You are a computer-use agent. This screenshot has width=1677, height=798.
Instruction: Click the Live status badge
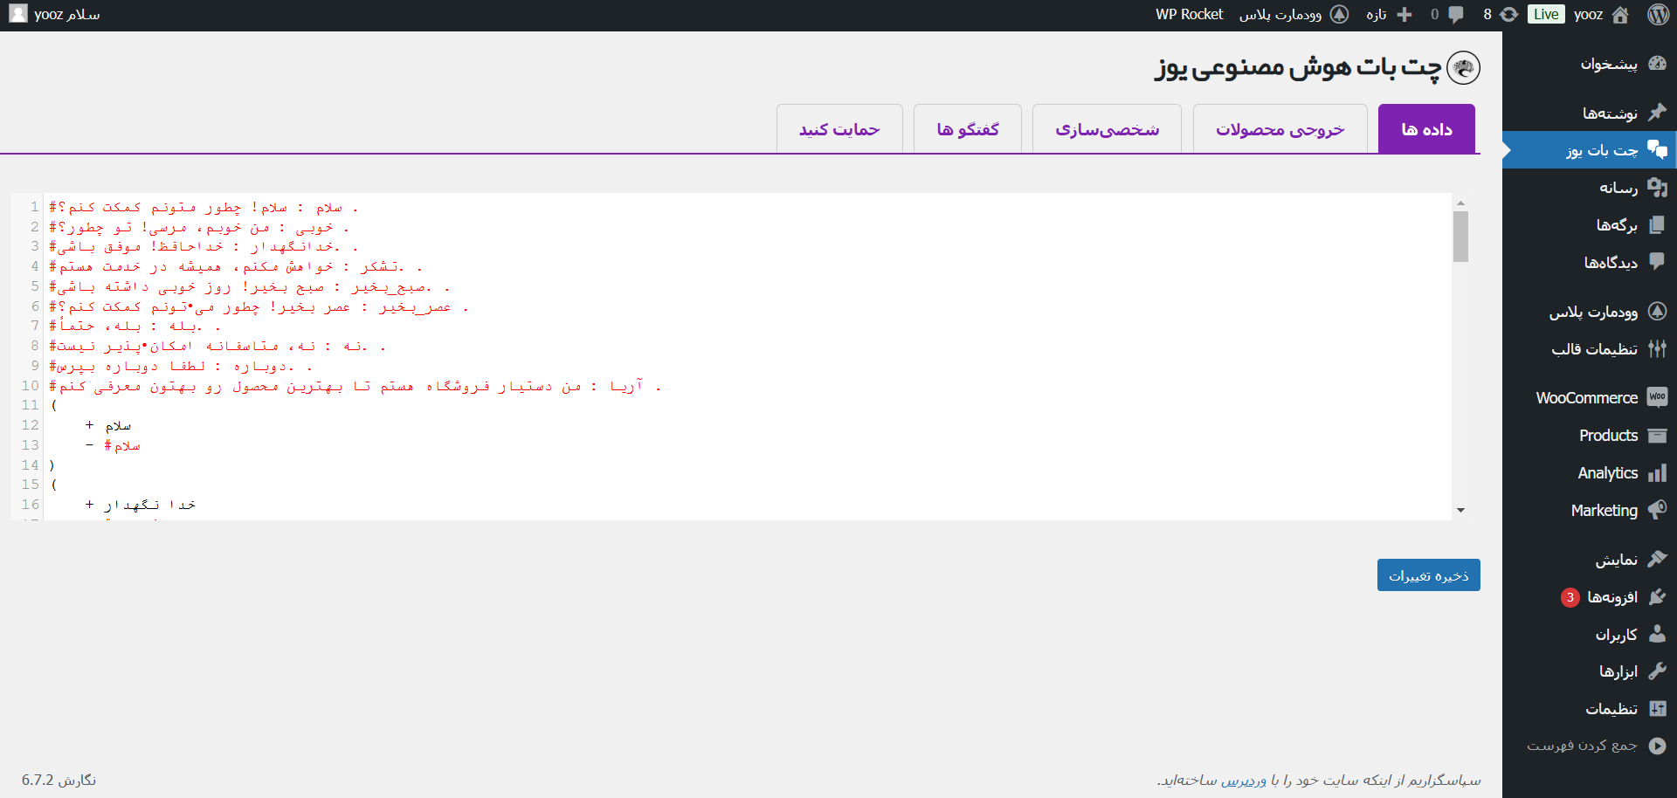pos(1546,14)
